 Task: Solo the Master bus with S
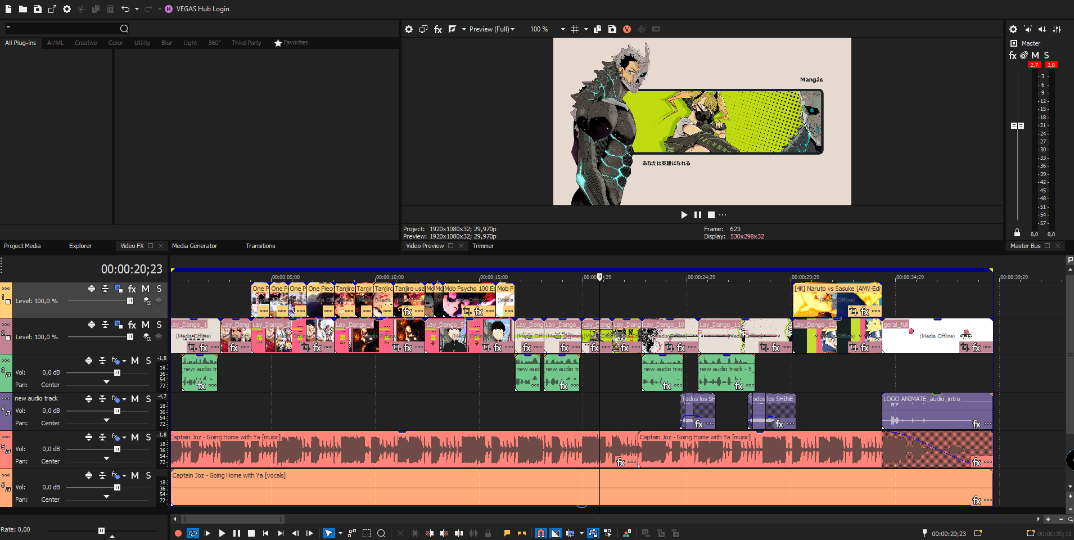1046,55
